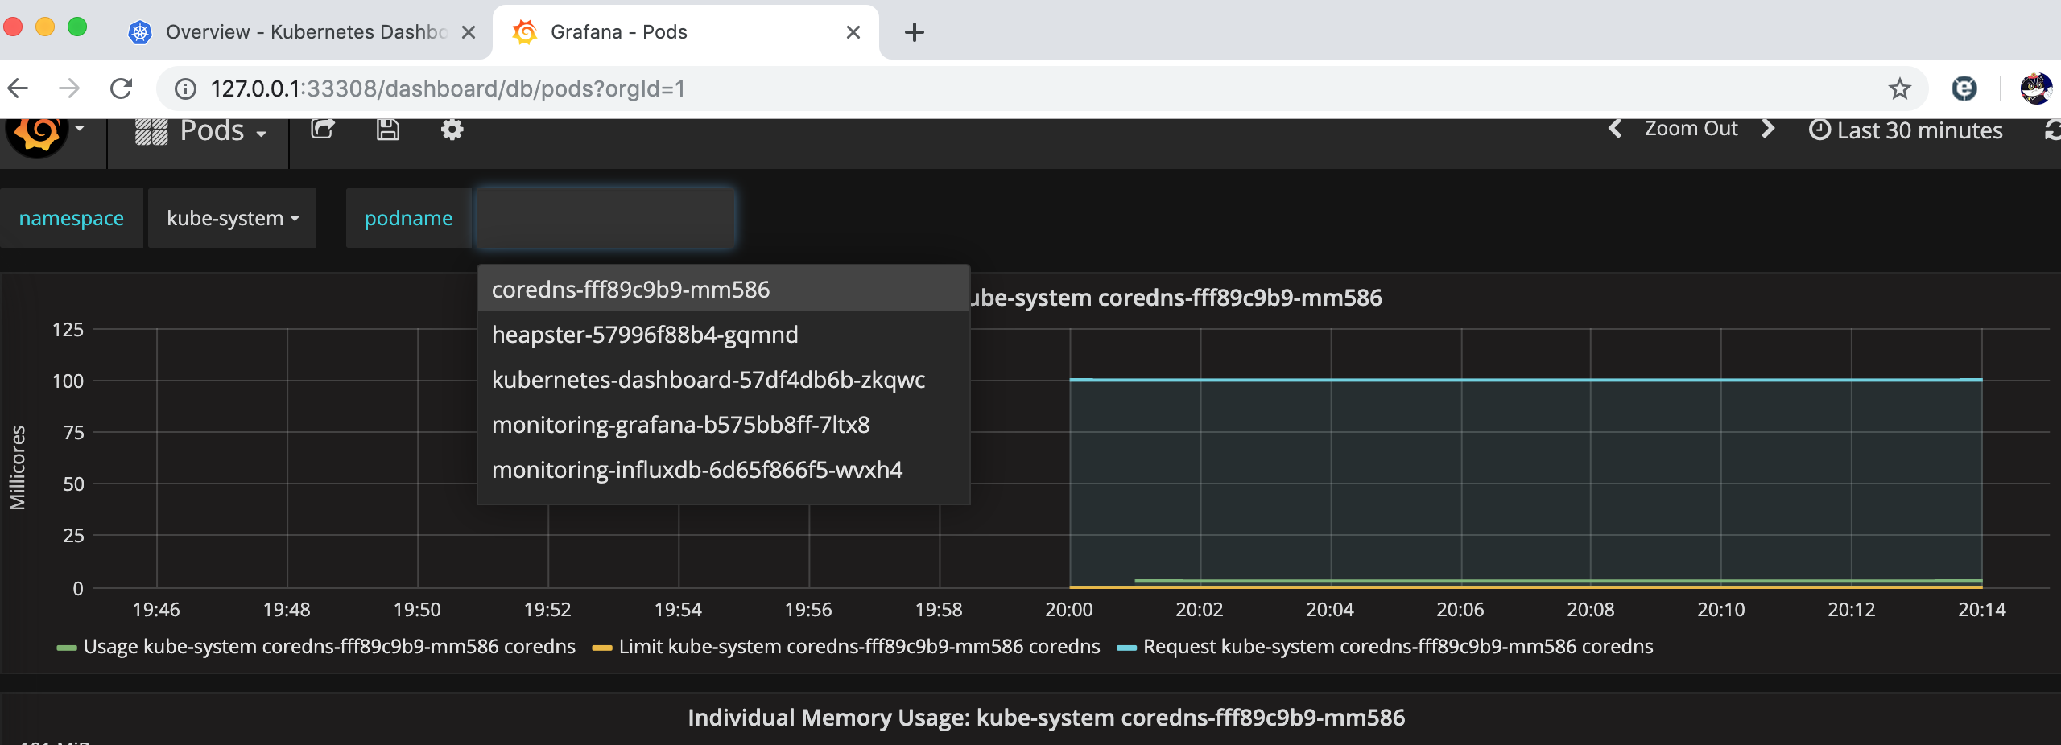Click the browser extension icon beside the bookmark star
Viewport: 2061px width, 745px height.
[1964, 88]
